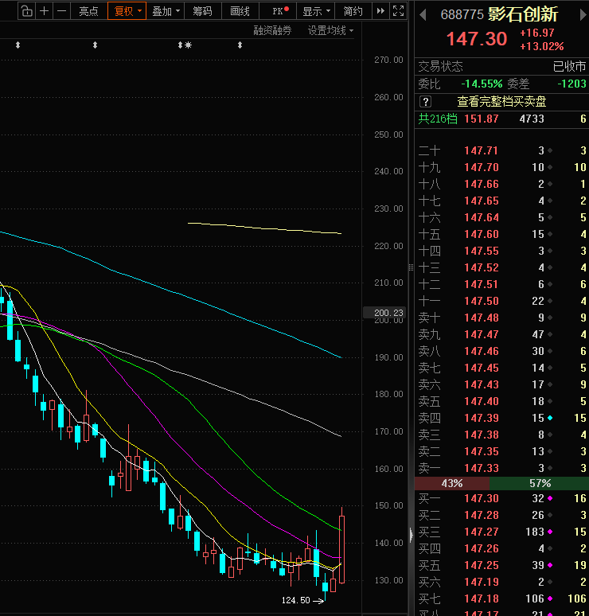Viewport: 589px width, 616px height.
Task: Click the latest tall red candlestick
Action: 341,549
